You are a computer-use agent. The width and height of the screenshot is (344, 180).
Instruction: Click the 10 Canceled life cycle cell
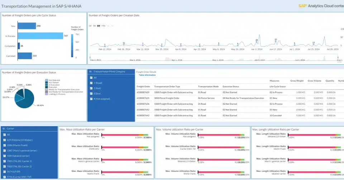[x=276, y=115]
